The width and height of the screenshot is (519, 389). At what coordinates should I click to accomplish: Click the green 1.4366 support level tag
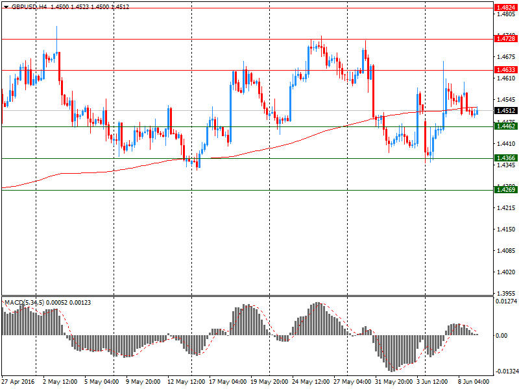[x=505, y=158]
